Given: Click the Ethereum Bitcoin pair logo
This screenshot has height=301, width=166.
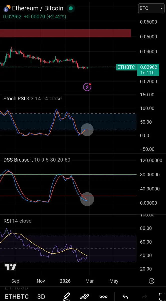Looking at the screenshot, I should pos(7,9).
